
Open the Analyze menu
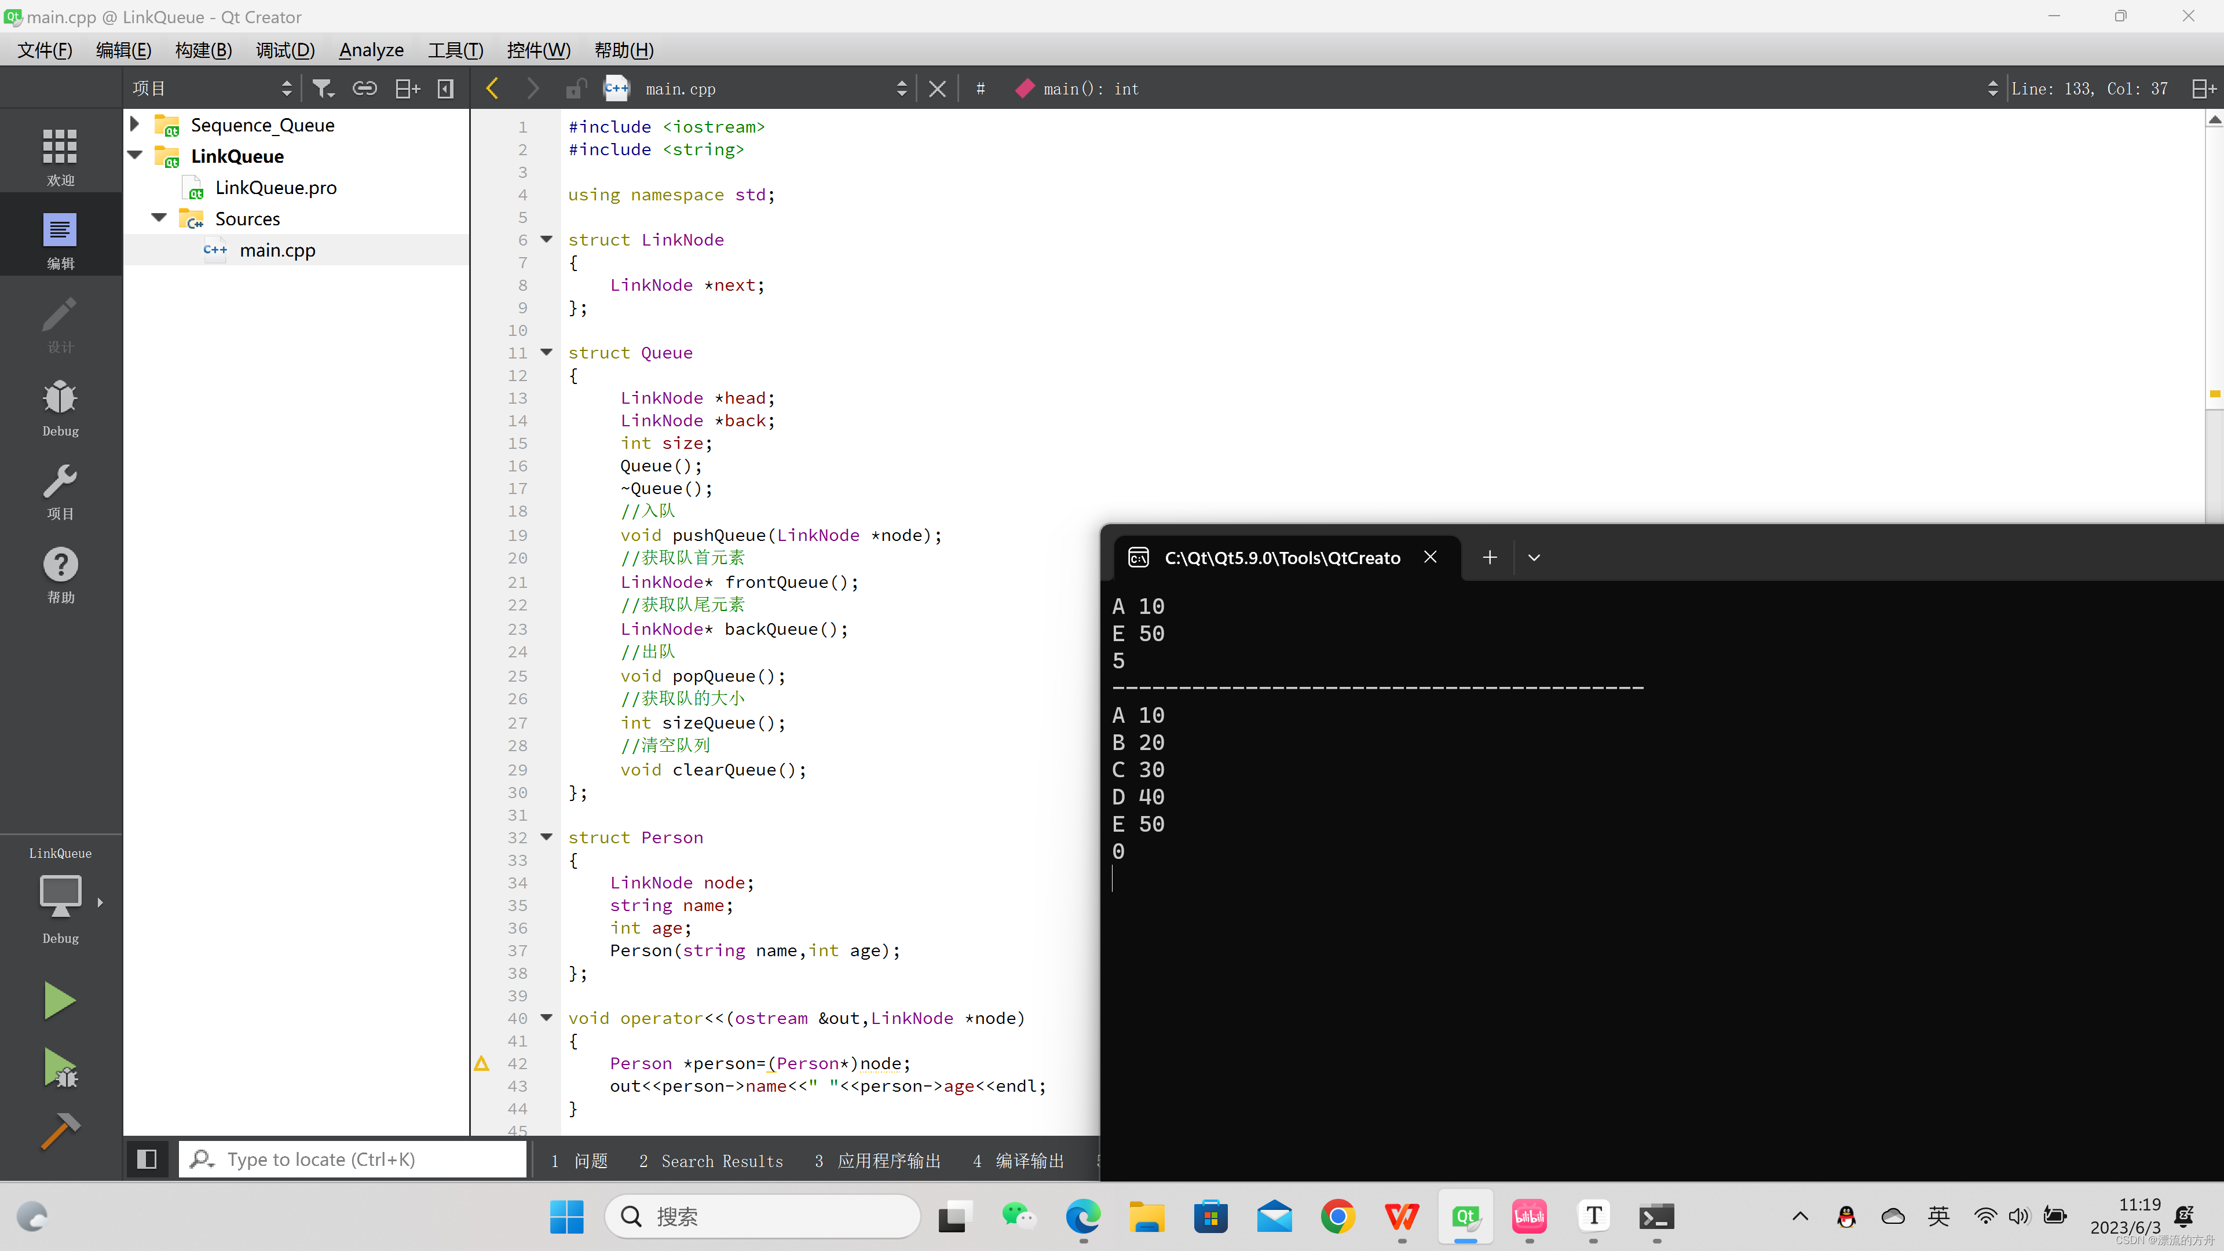371,50
